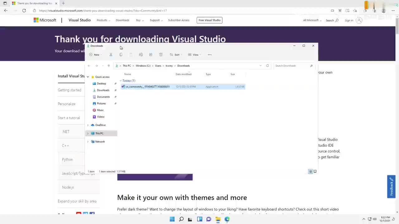Click the Sign in account avatar icon
399x224 pixels.
coord(359,20)
